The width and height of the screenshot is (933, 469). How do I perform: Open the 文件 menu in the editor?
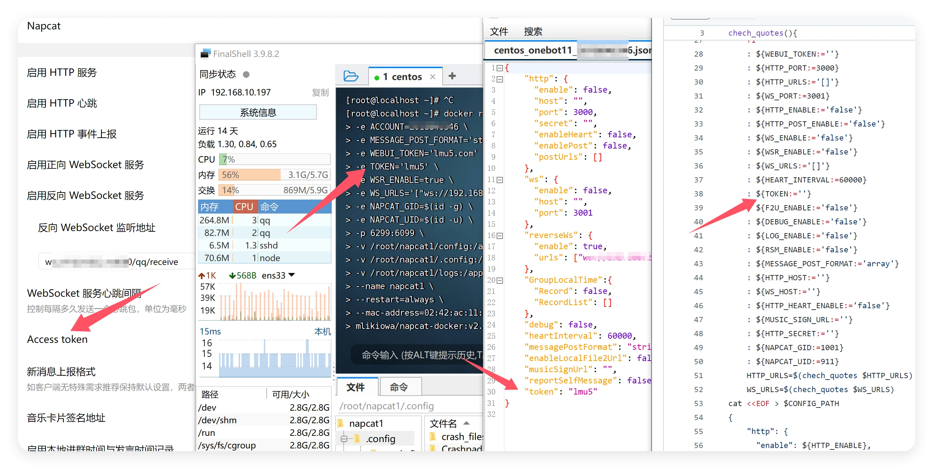[499, 31]
